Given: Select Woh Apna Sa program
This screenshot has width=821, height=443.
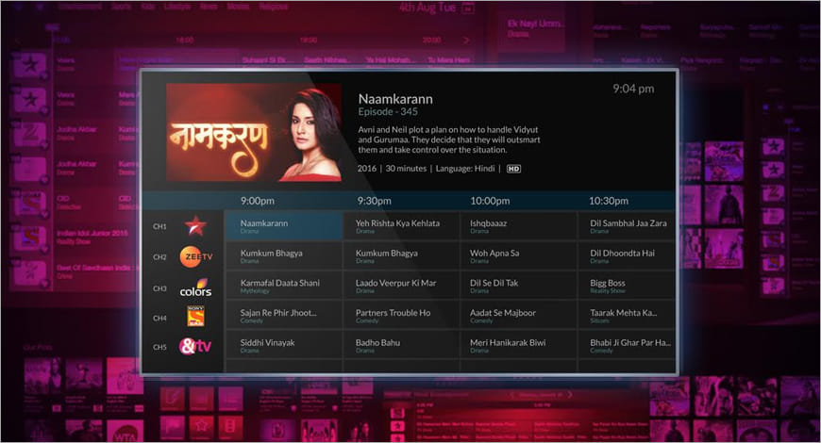Looking at the screenshot, I should [x=518, y=255].
